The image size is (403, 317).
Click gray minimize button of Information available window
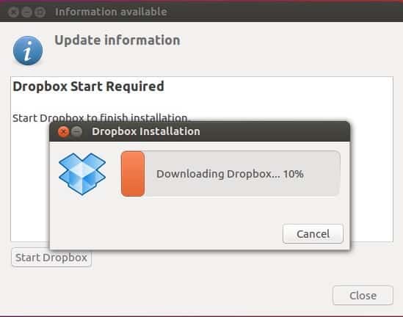tap(26, 12)
